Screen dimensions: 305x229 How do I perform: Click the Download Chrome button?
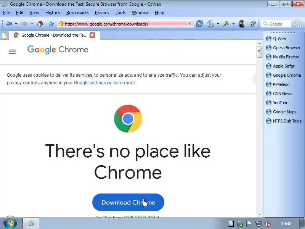[x=128, y=202]
